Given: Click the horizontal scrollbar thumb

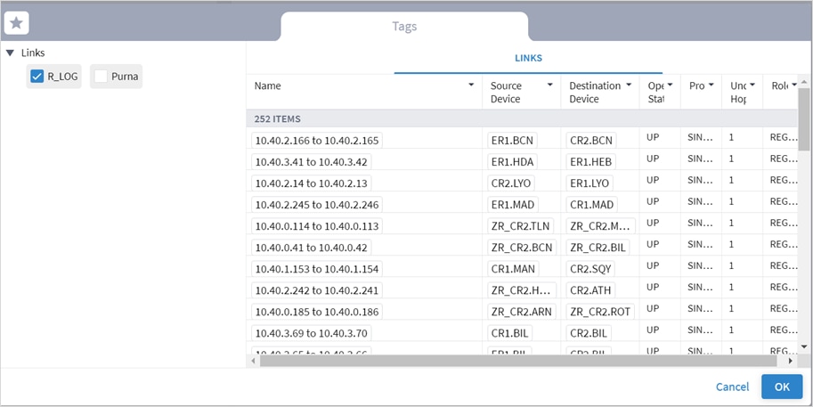Looking at the screenshot, I should click(x=518, y=361).
